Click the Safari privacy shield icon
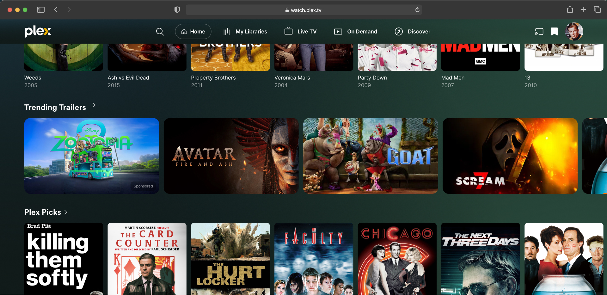 pyautogui.click(x=177, y=10)
